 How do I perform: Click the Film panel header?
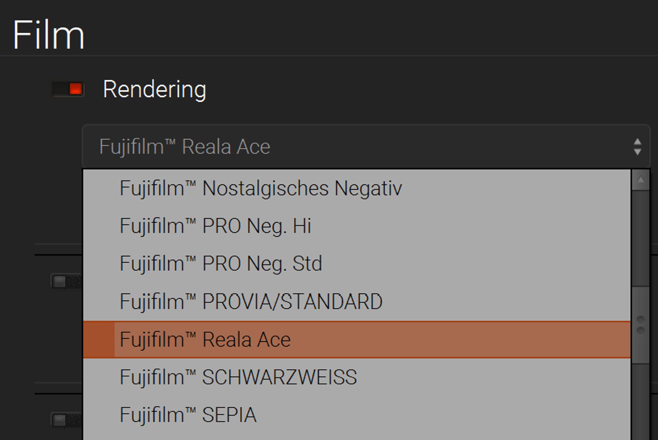(49, 35)
